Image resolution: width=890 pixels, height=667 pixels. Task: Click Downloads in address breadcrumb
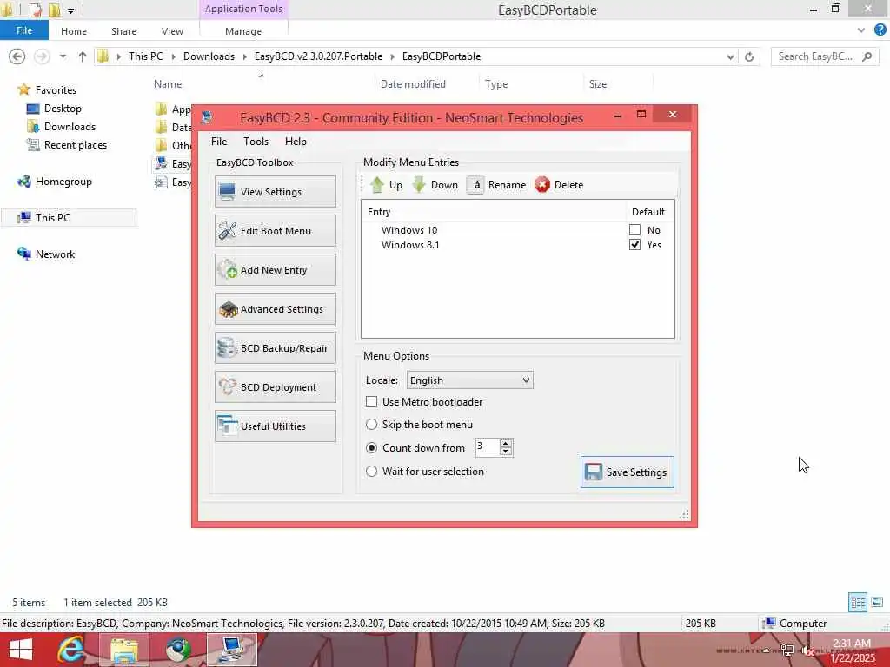coord(209,56)
